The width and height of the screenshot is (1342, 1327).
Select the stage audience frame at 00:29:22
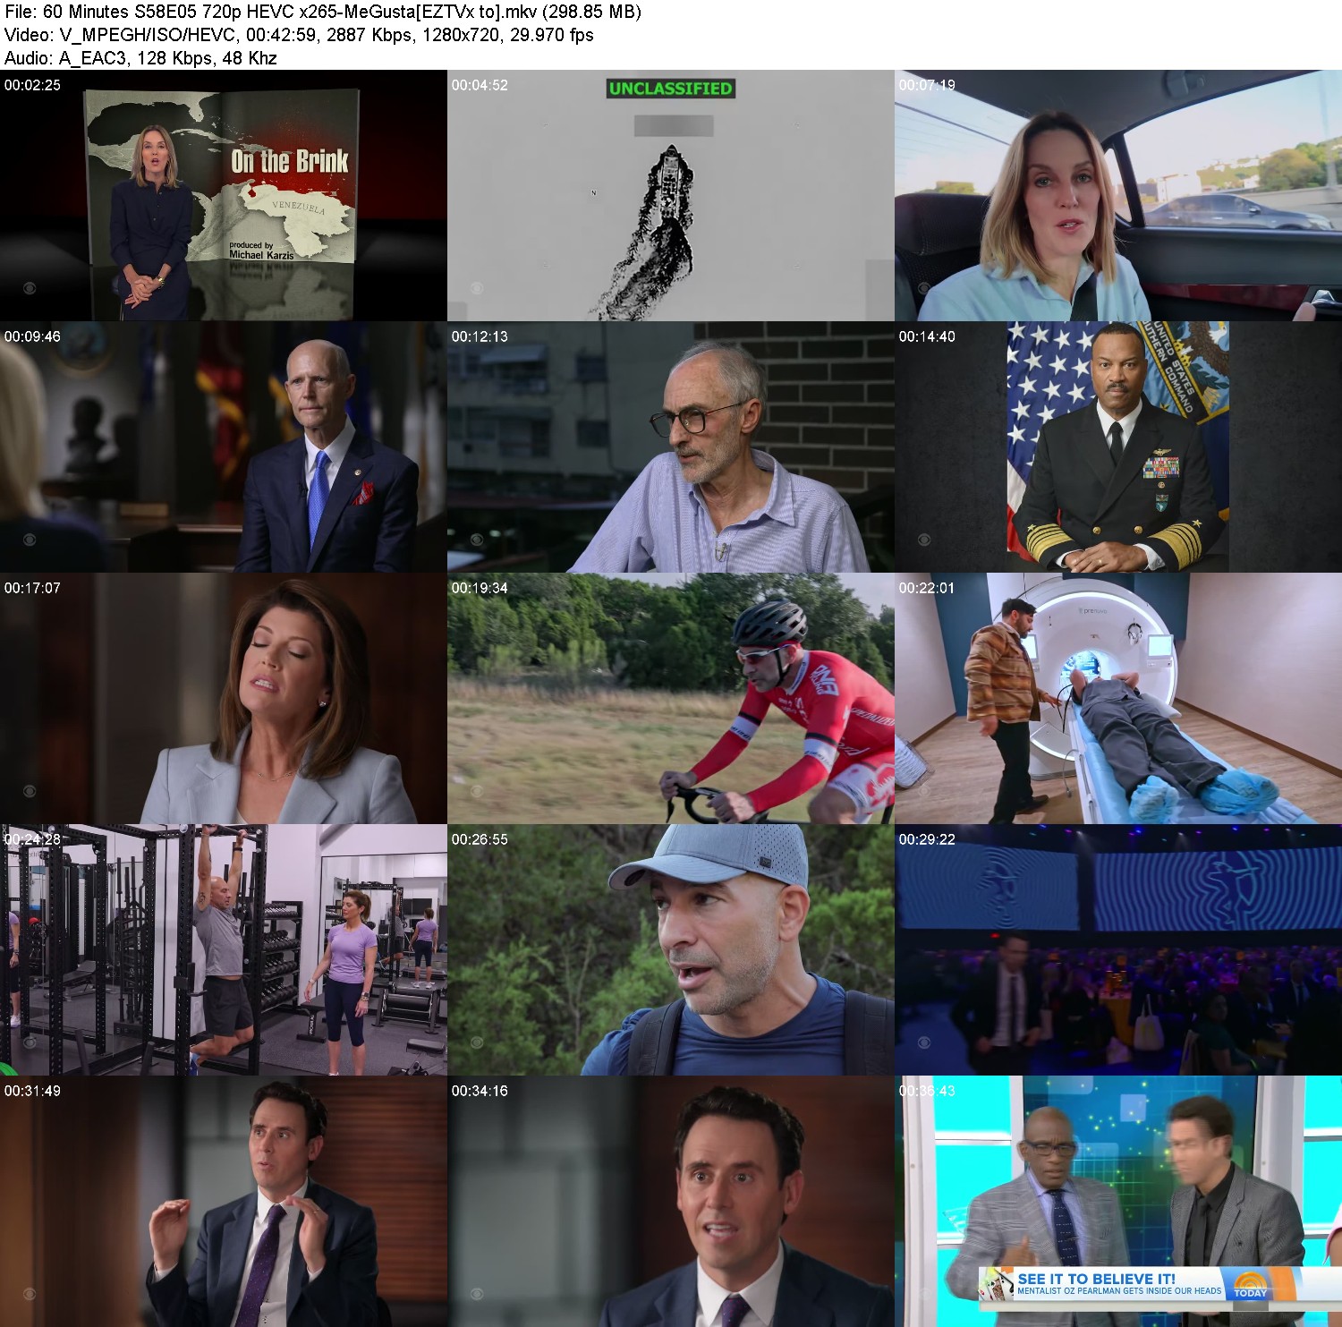(x=1118, y=949)
